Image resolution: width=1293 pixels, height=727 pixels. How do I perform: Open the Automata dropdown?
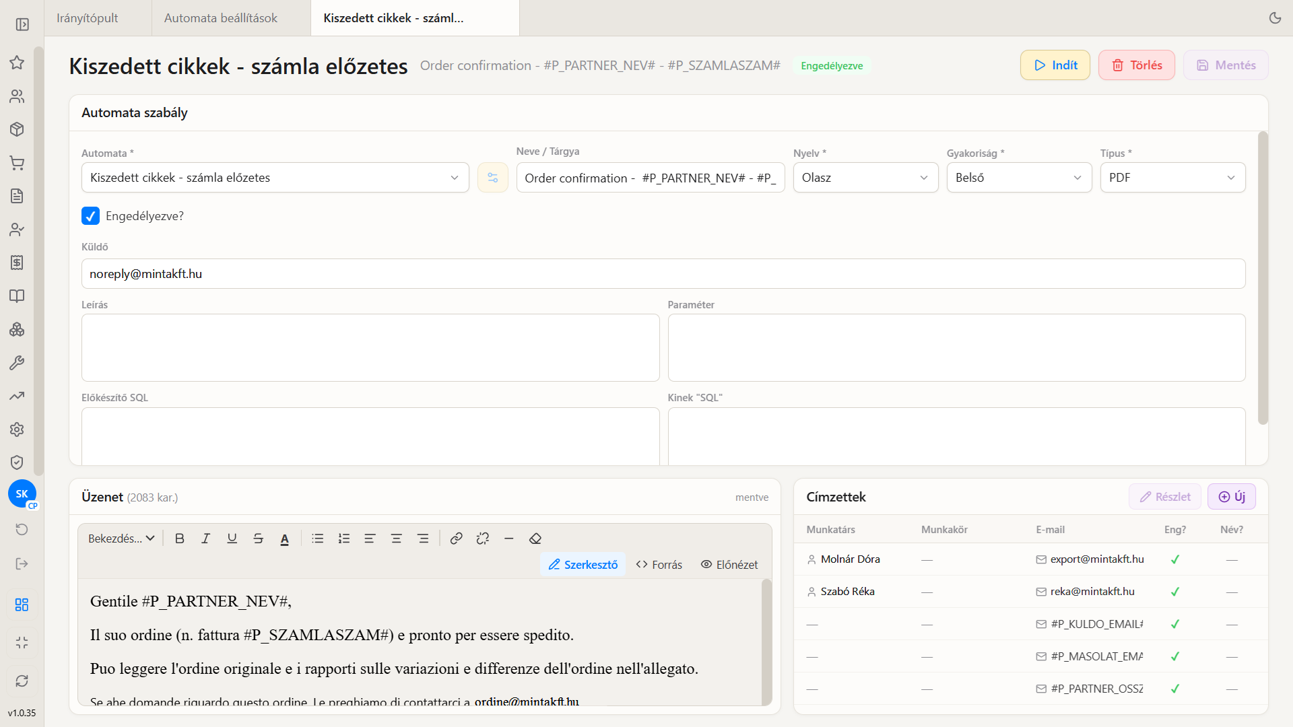coord(275,178)
